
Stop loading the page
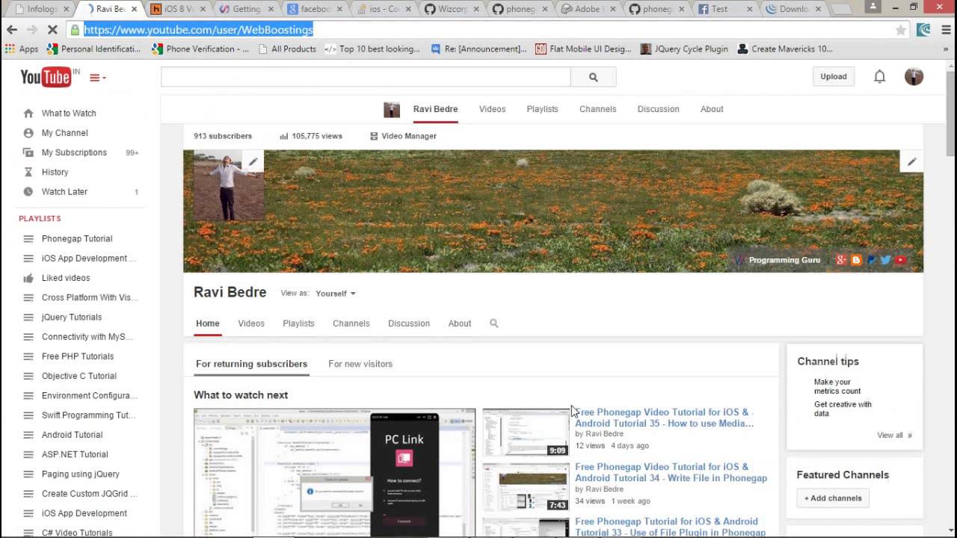point(53,30)
